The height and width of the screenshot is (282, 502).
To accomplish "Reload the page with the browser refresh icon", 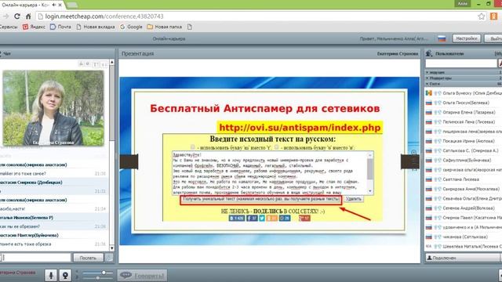I will (x=17, y=16).
